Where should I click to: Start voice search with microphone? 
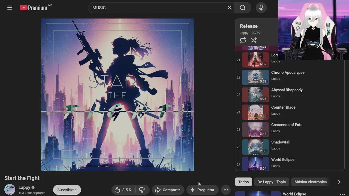pyautogui.click(x=261, y=8)
